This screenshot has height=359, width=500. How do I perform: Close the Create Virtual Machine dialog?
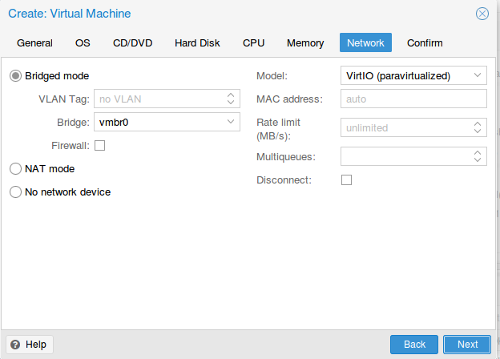pos(482,14)
